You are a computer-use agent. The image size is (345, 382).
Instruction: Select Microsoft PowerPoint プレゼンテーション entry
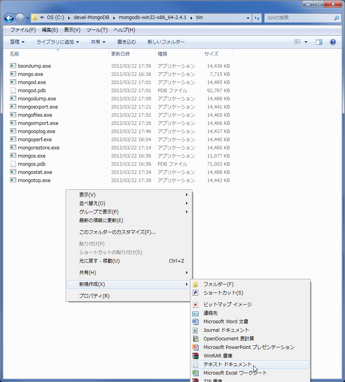pyautogui.click(x=250, y=347)
